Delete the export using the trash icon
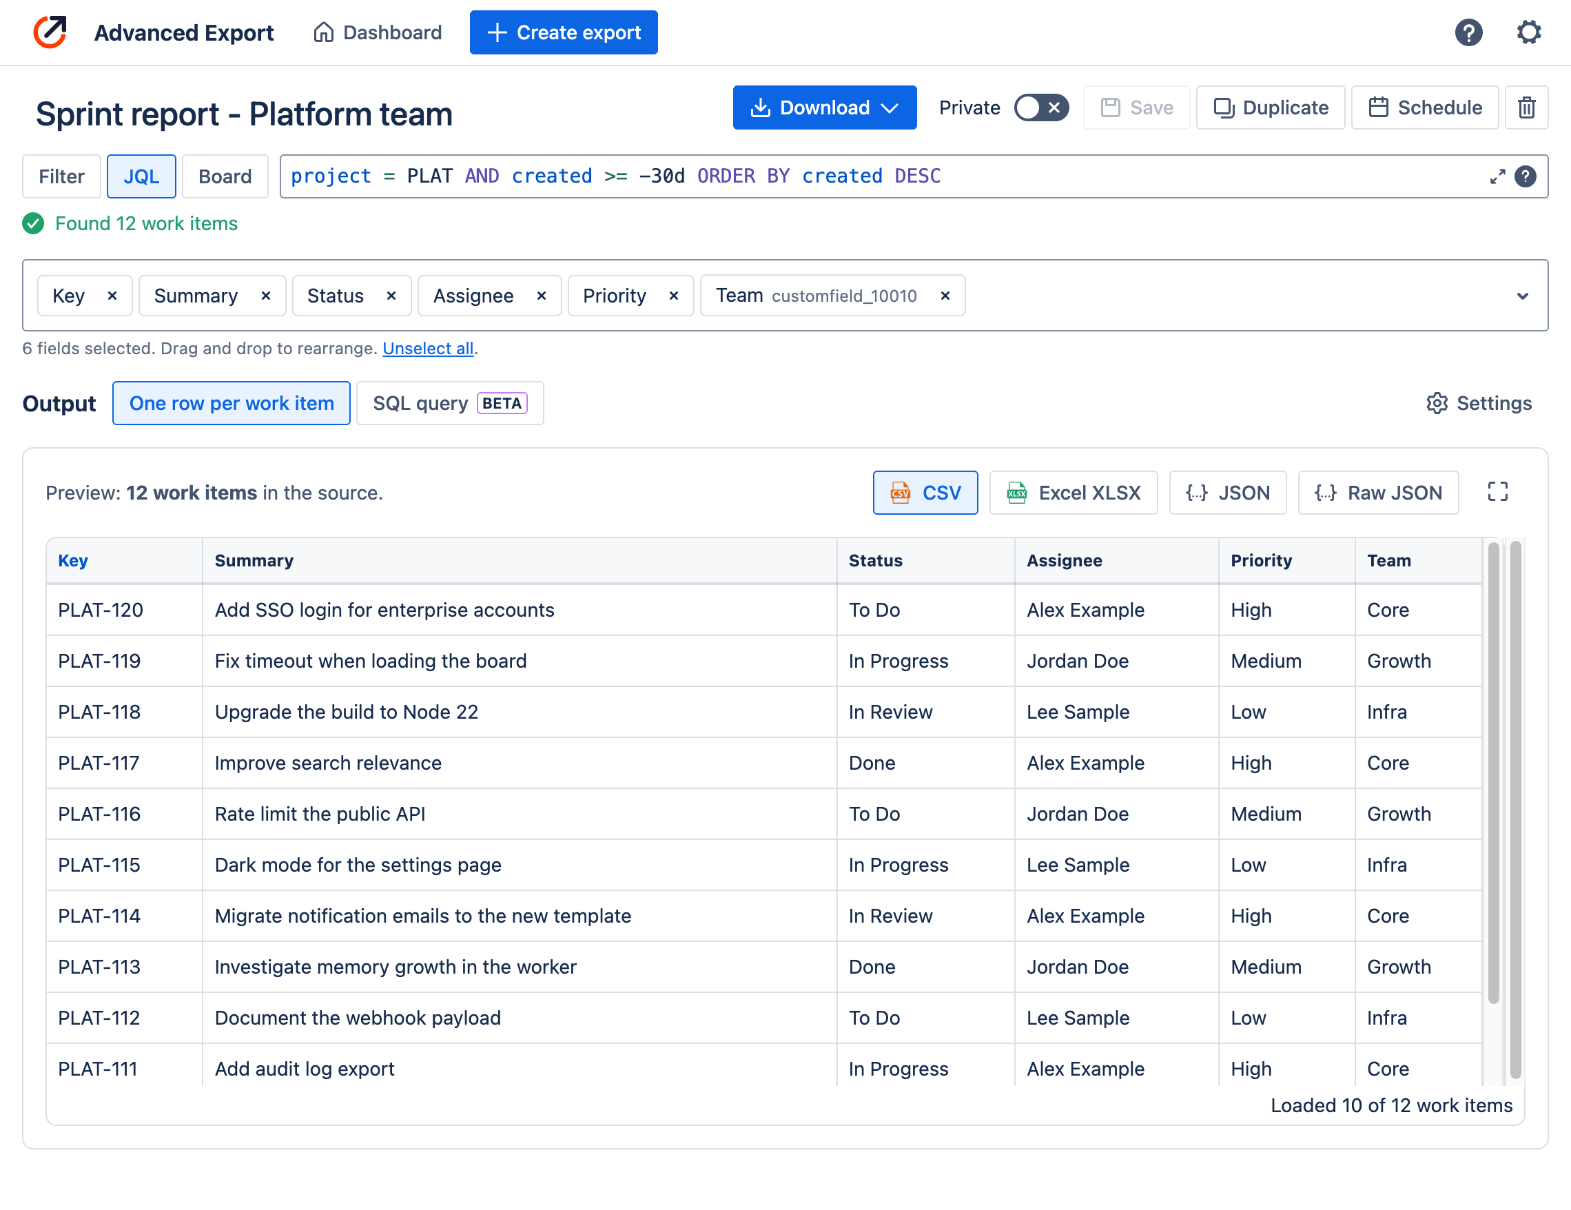This screenshot has height=1210, width=1571. (1526, 107)
